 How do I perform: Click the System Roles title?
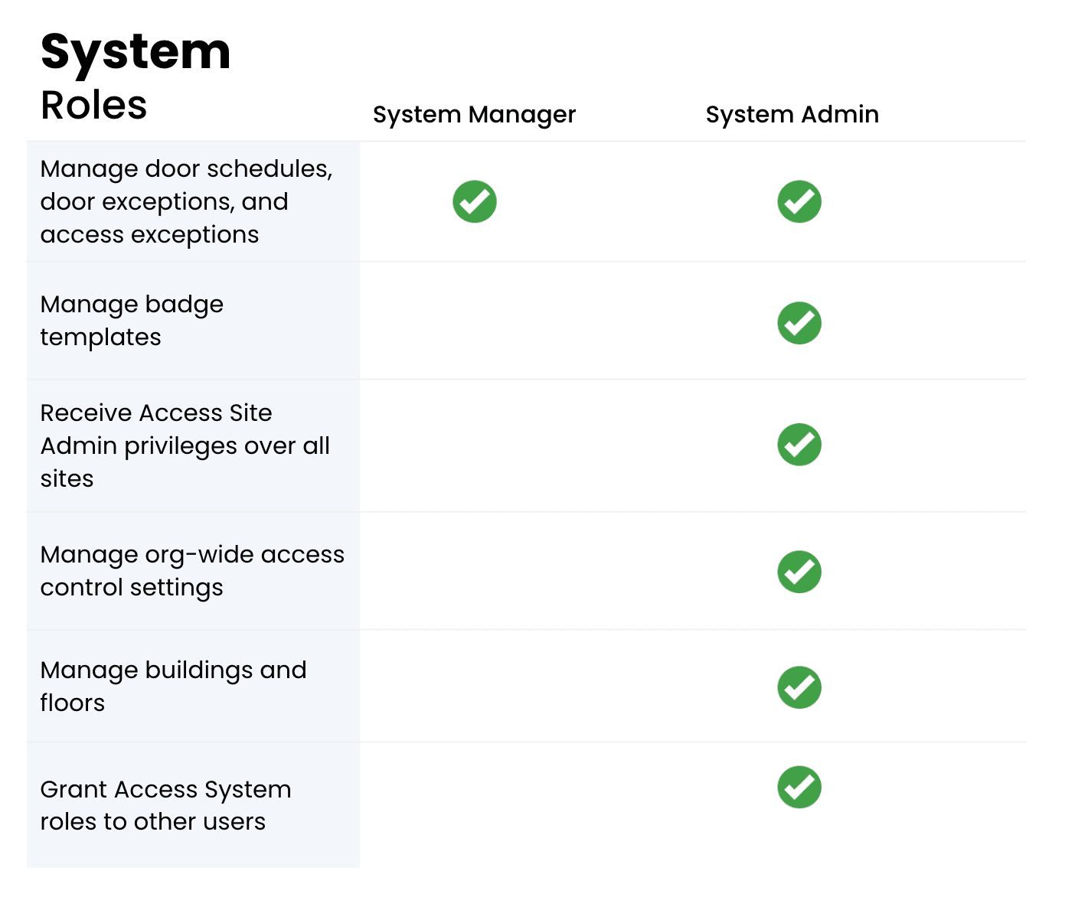[x=135, y=73]
